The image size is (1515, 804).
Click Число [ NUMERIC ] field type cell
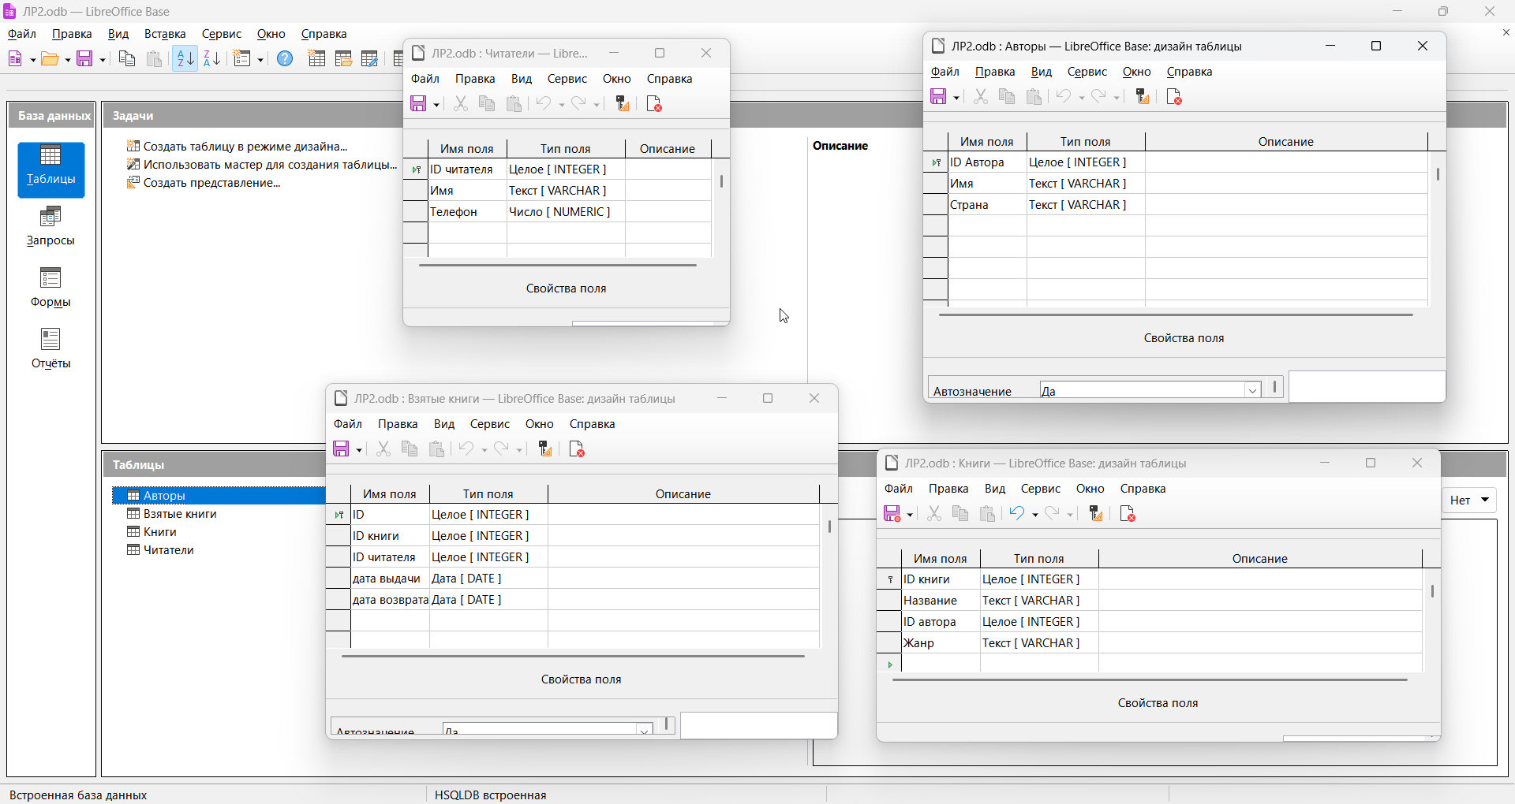click(566, 211)
